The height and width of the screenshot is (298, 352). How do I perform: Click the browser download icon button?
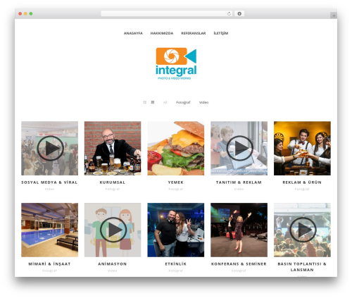point(239,13)
